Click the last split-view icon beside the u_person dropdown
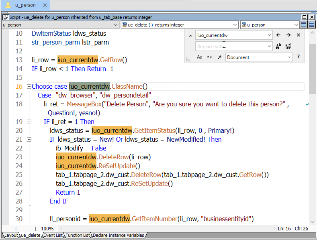This screenshot has height=240, width=317. tap(311, 25)
